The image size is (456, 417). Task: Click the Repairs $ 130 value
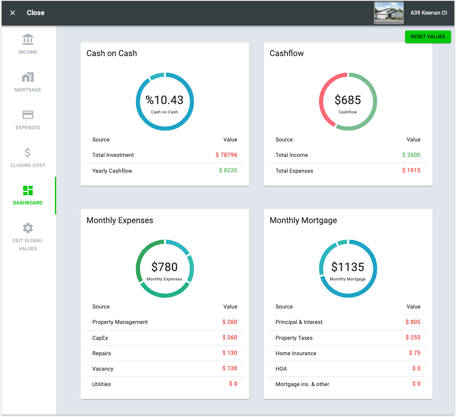coord(230,353)
